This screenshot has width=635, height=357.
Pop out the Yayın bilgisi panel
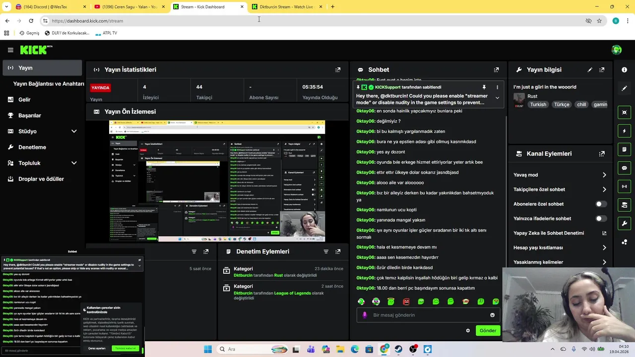(x=602, y=70)
